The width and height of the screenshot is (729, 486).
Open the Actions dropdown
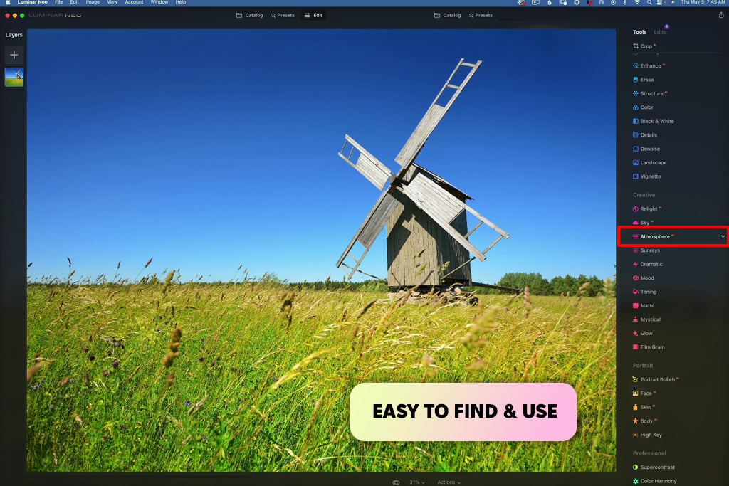(449, 482)
